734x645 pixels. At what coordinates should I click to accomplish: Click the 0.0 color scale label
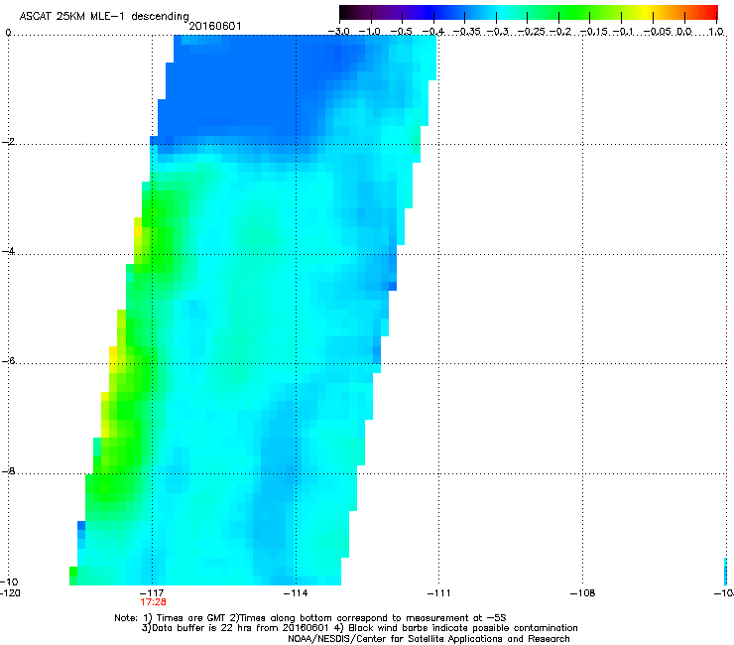click(x=684, y=32)
